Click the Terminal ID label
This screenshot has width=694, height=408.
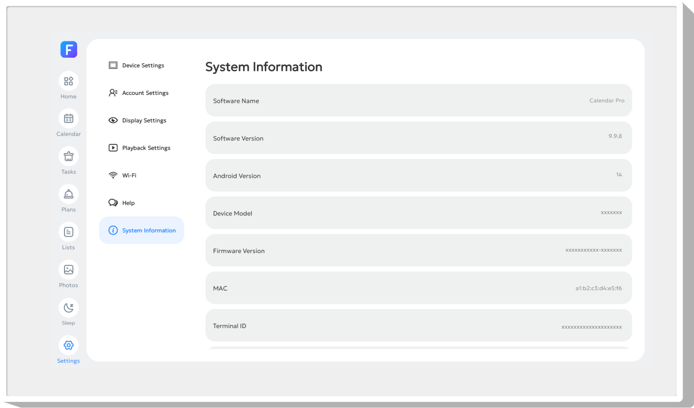[230, 326]
